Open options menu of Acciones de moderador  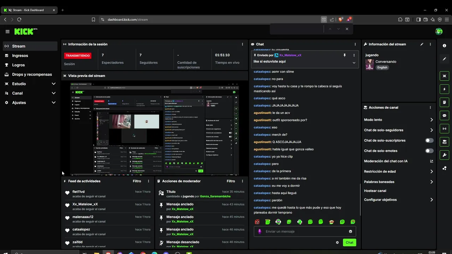tap(242, 181)
